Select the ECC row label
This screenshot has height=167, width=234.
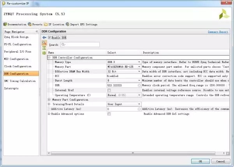(x=57, y=76)
